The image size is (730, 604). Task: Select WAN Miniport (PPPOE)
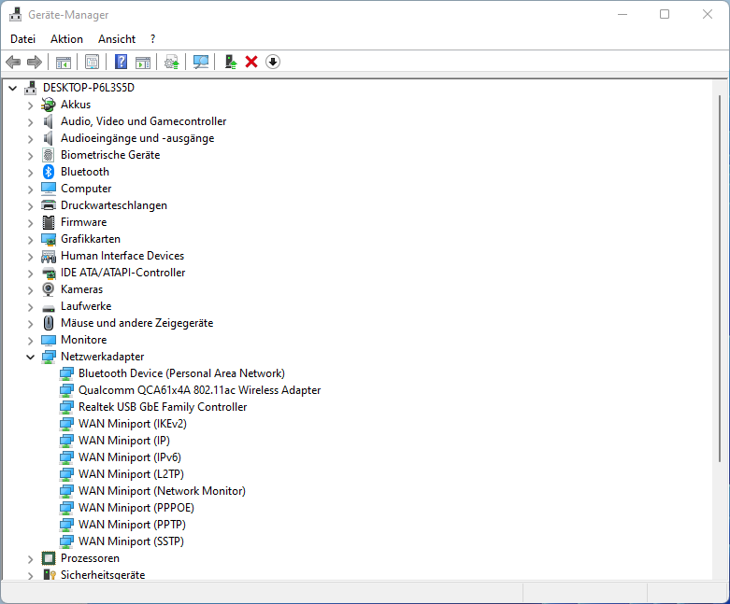[x=136, y=508]
